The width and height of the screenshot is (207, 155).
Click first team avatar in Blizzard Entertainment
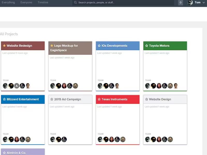[x=5, y=139]
